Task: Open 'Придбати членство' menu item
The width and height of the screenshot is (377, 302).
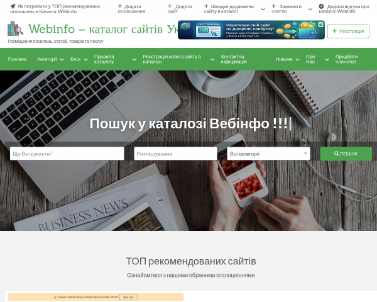Action: click(346, 59)
